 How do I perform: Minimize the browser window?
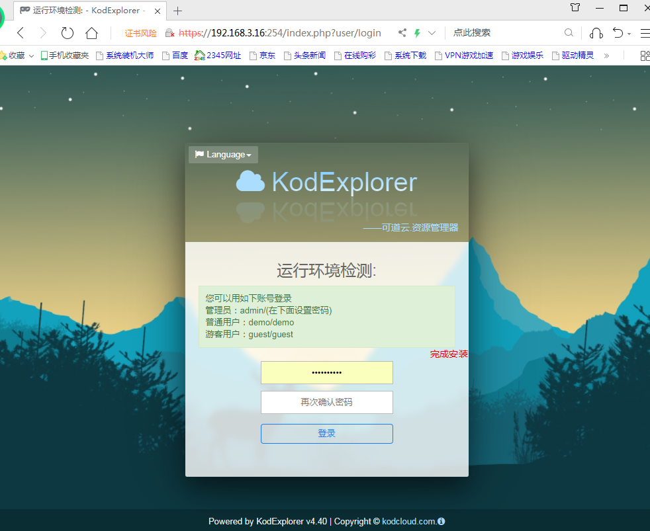(600, 8)
